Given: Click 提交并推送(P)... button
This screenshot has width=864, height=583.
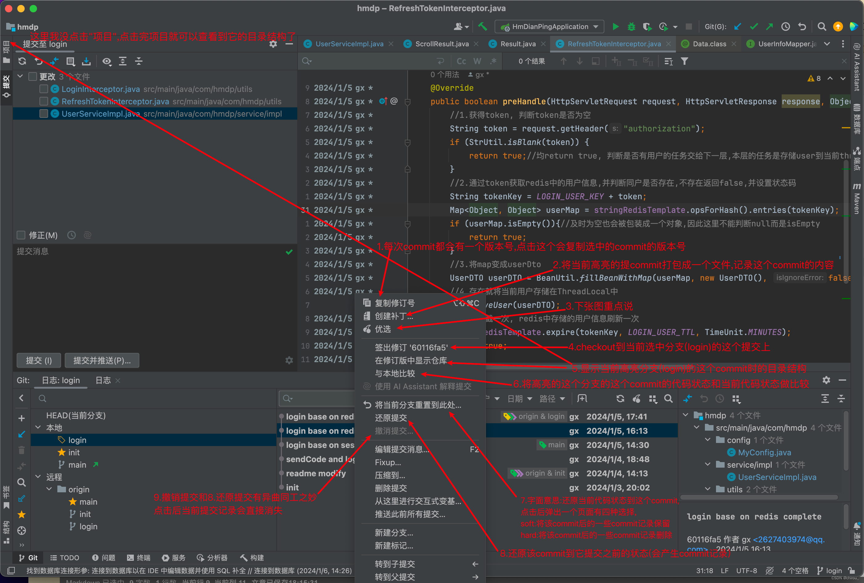Looking at the screenshot, I should (x=102, y=360).
